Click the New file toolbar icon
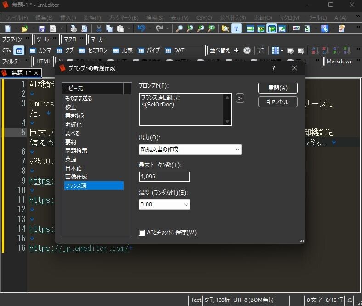This screenshot has width=362, height=306. 8,28
